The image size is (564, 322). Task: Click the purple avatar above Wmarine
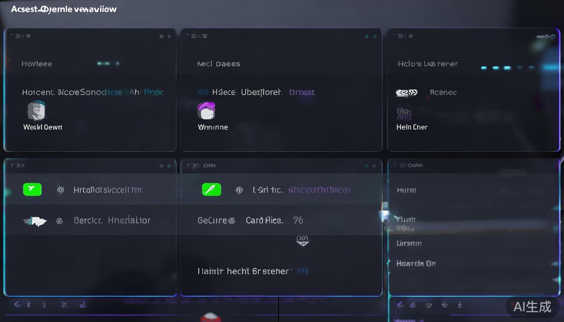[x=206, y=111]
